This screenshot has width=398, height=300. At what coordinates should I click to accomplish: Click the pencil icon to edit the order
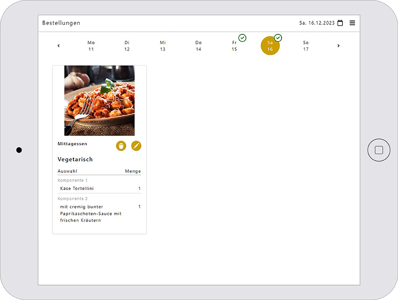click(x=136, y=146)
